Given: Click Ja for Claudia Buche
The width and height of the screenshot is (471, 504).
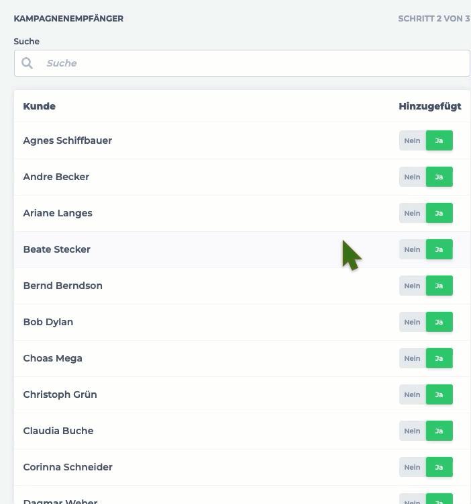Looking at the screenshot, I should pos(439,431).
